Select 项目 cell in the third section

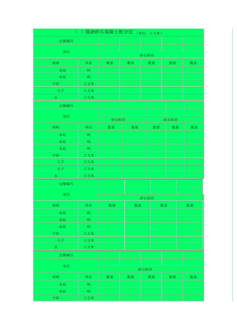coord(66,194)
